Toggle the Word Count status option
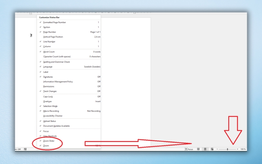The height and width of the screenshot is (164, 262). pyautogui.click(x=49, y=52)
